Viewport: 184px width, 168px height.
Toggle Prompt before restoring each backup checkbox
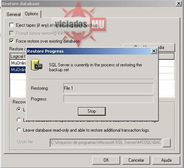coord(11,33)
